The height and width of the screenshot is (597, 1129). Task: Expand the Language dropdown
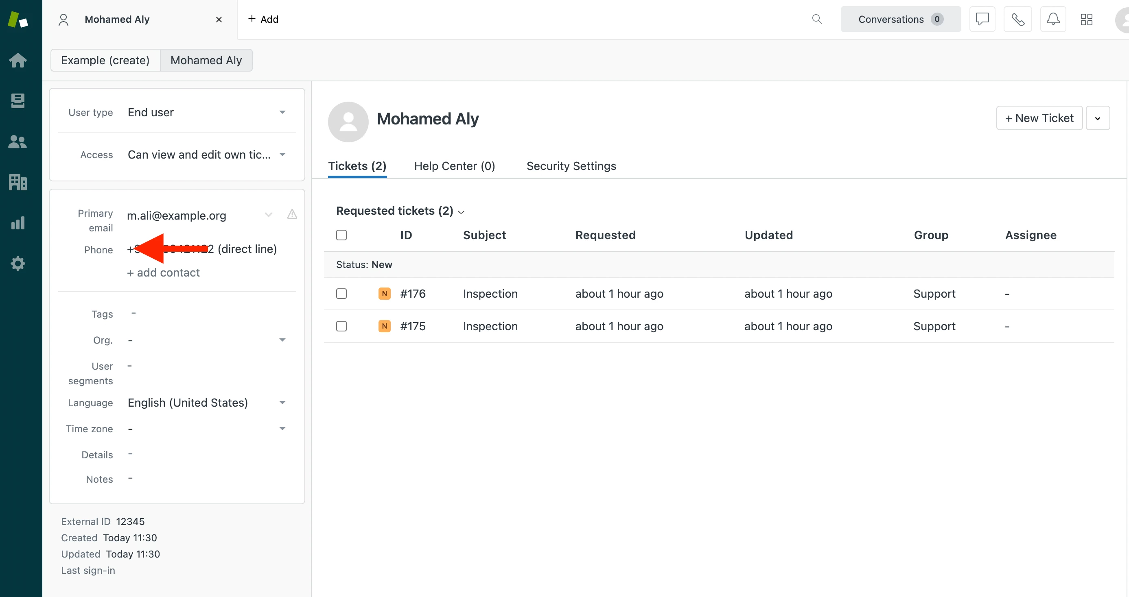tap(206, 403)
